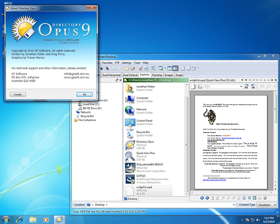Image resolution: width=280 pixels, height=224 pixels.
Task: Open the Tools menu
Action: pyautogui.click(x=137, y=63)
